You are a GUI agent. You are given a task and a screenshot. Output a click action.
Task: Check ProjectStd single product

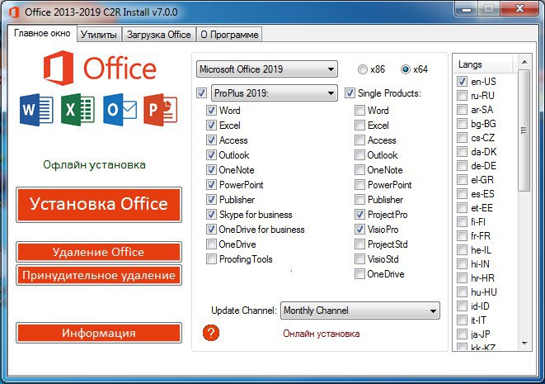(x=359, y=244)
